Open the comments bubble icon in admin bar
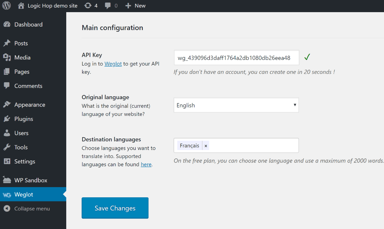 (x=108, y=6)
